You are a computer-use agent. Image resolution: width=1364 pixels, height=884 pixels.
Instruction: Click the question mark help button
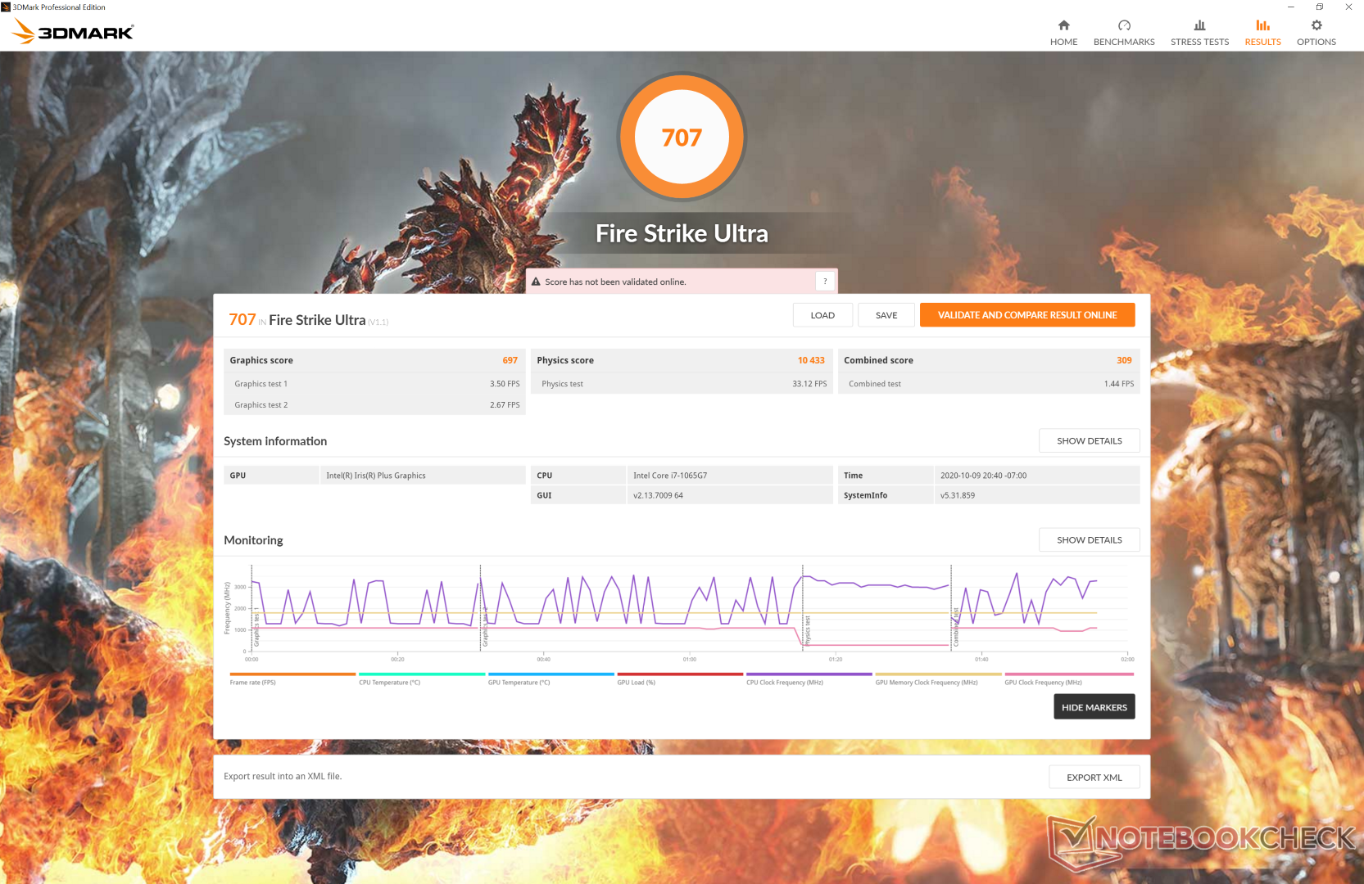click(x=825, y=281)
